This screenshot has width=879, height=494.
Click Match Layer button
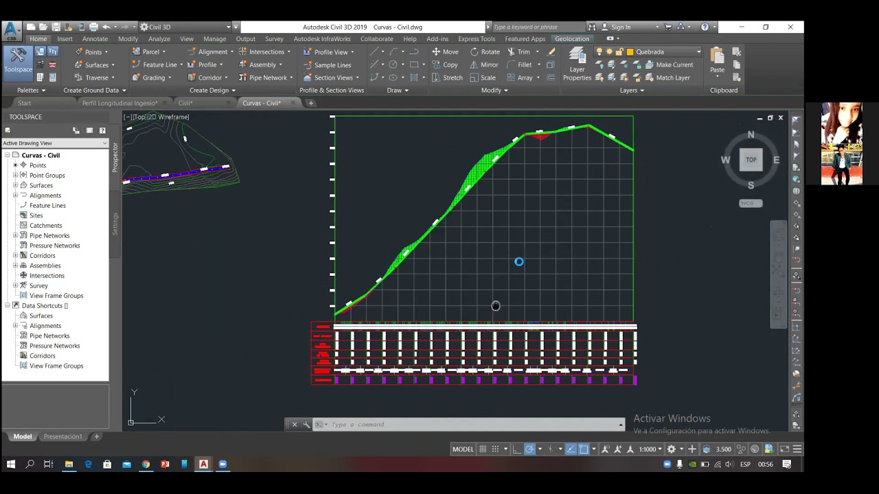click(667, 78)
